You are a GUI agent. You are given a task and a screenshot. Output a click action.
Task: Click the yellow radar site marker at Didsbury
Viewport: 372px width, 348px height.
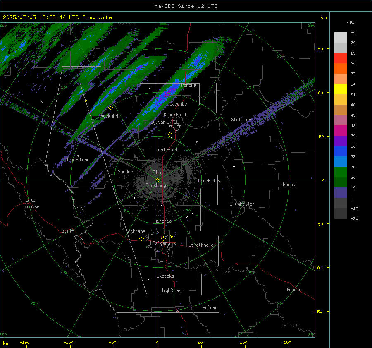click(158, 180)
